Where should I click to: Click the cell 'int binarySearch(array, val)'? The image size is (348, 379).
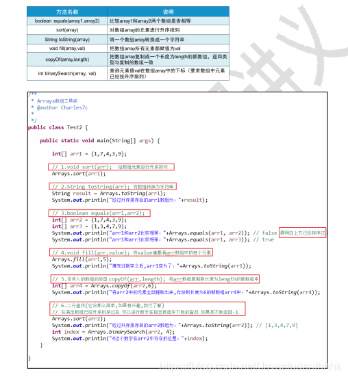(67, 73)
